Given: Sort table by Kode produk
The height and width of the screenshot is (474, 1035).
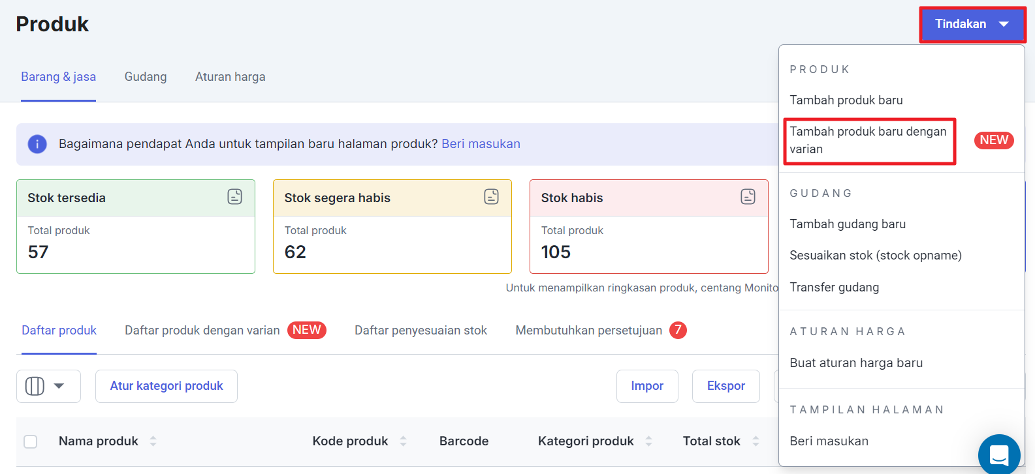Looking at the screenshot, I should tap(403, 441).
